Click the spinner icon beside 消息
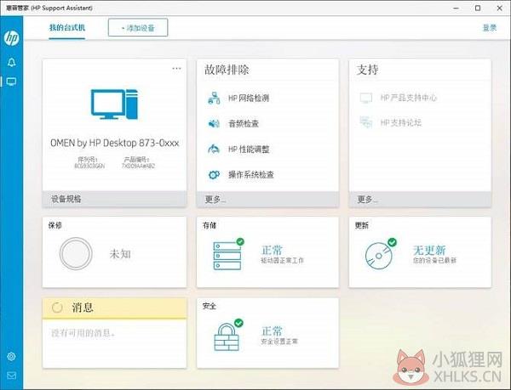Image resolution: width=511 pixels, height=390 pixels. tap(57, 308)
